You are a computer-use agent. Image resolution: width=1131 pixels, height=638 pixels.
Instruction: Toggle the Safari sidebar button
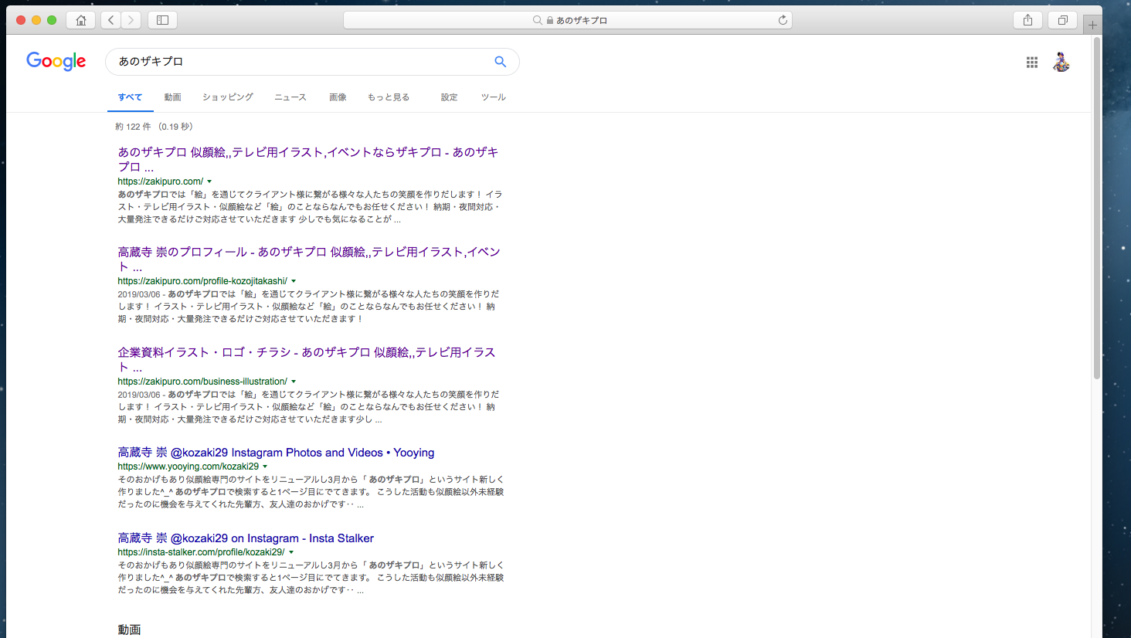pos(162,20)
